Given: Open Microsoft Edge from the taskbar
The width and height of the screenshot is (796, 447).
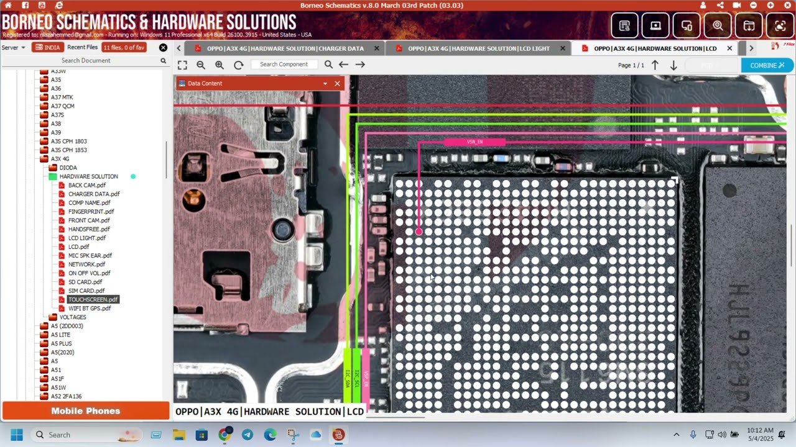Looking at the screenshot, I should [270, 435].
